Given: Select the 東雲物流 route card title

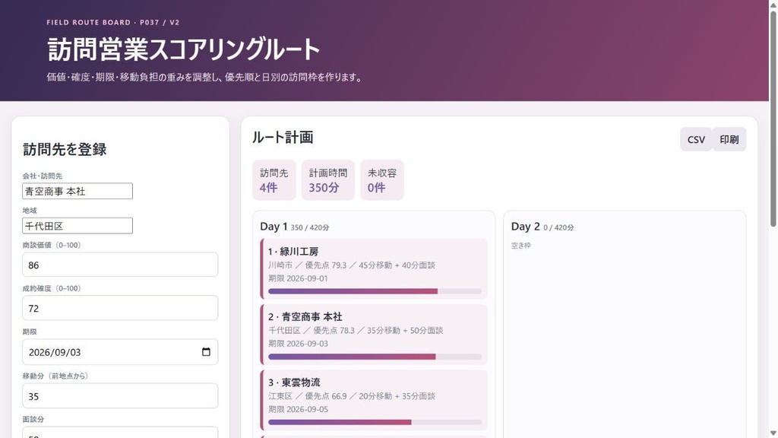Looking at the screenshot, I should coord(294,382).
